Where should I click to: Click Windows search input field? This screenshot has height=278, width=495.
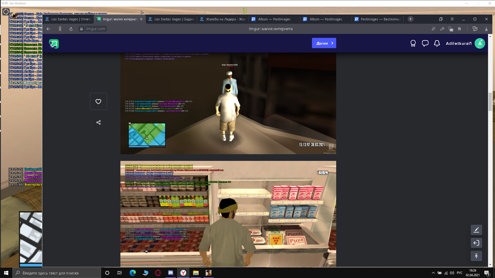pyautogui.click(x=57, y=273)
